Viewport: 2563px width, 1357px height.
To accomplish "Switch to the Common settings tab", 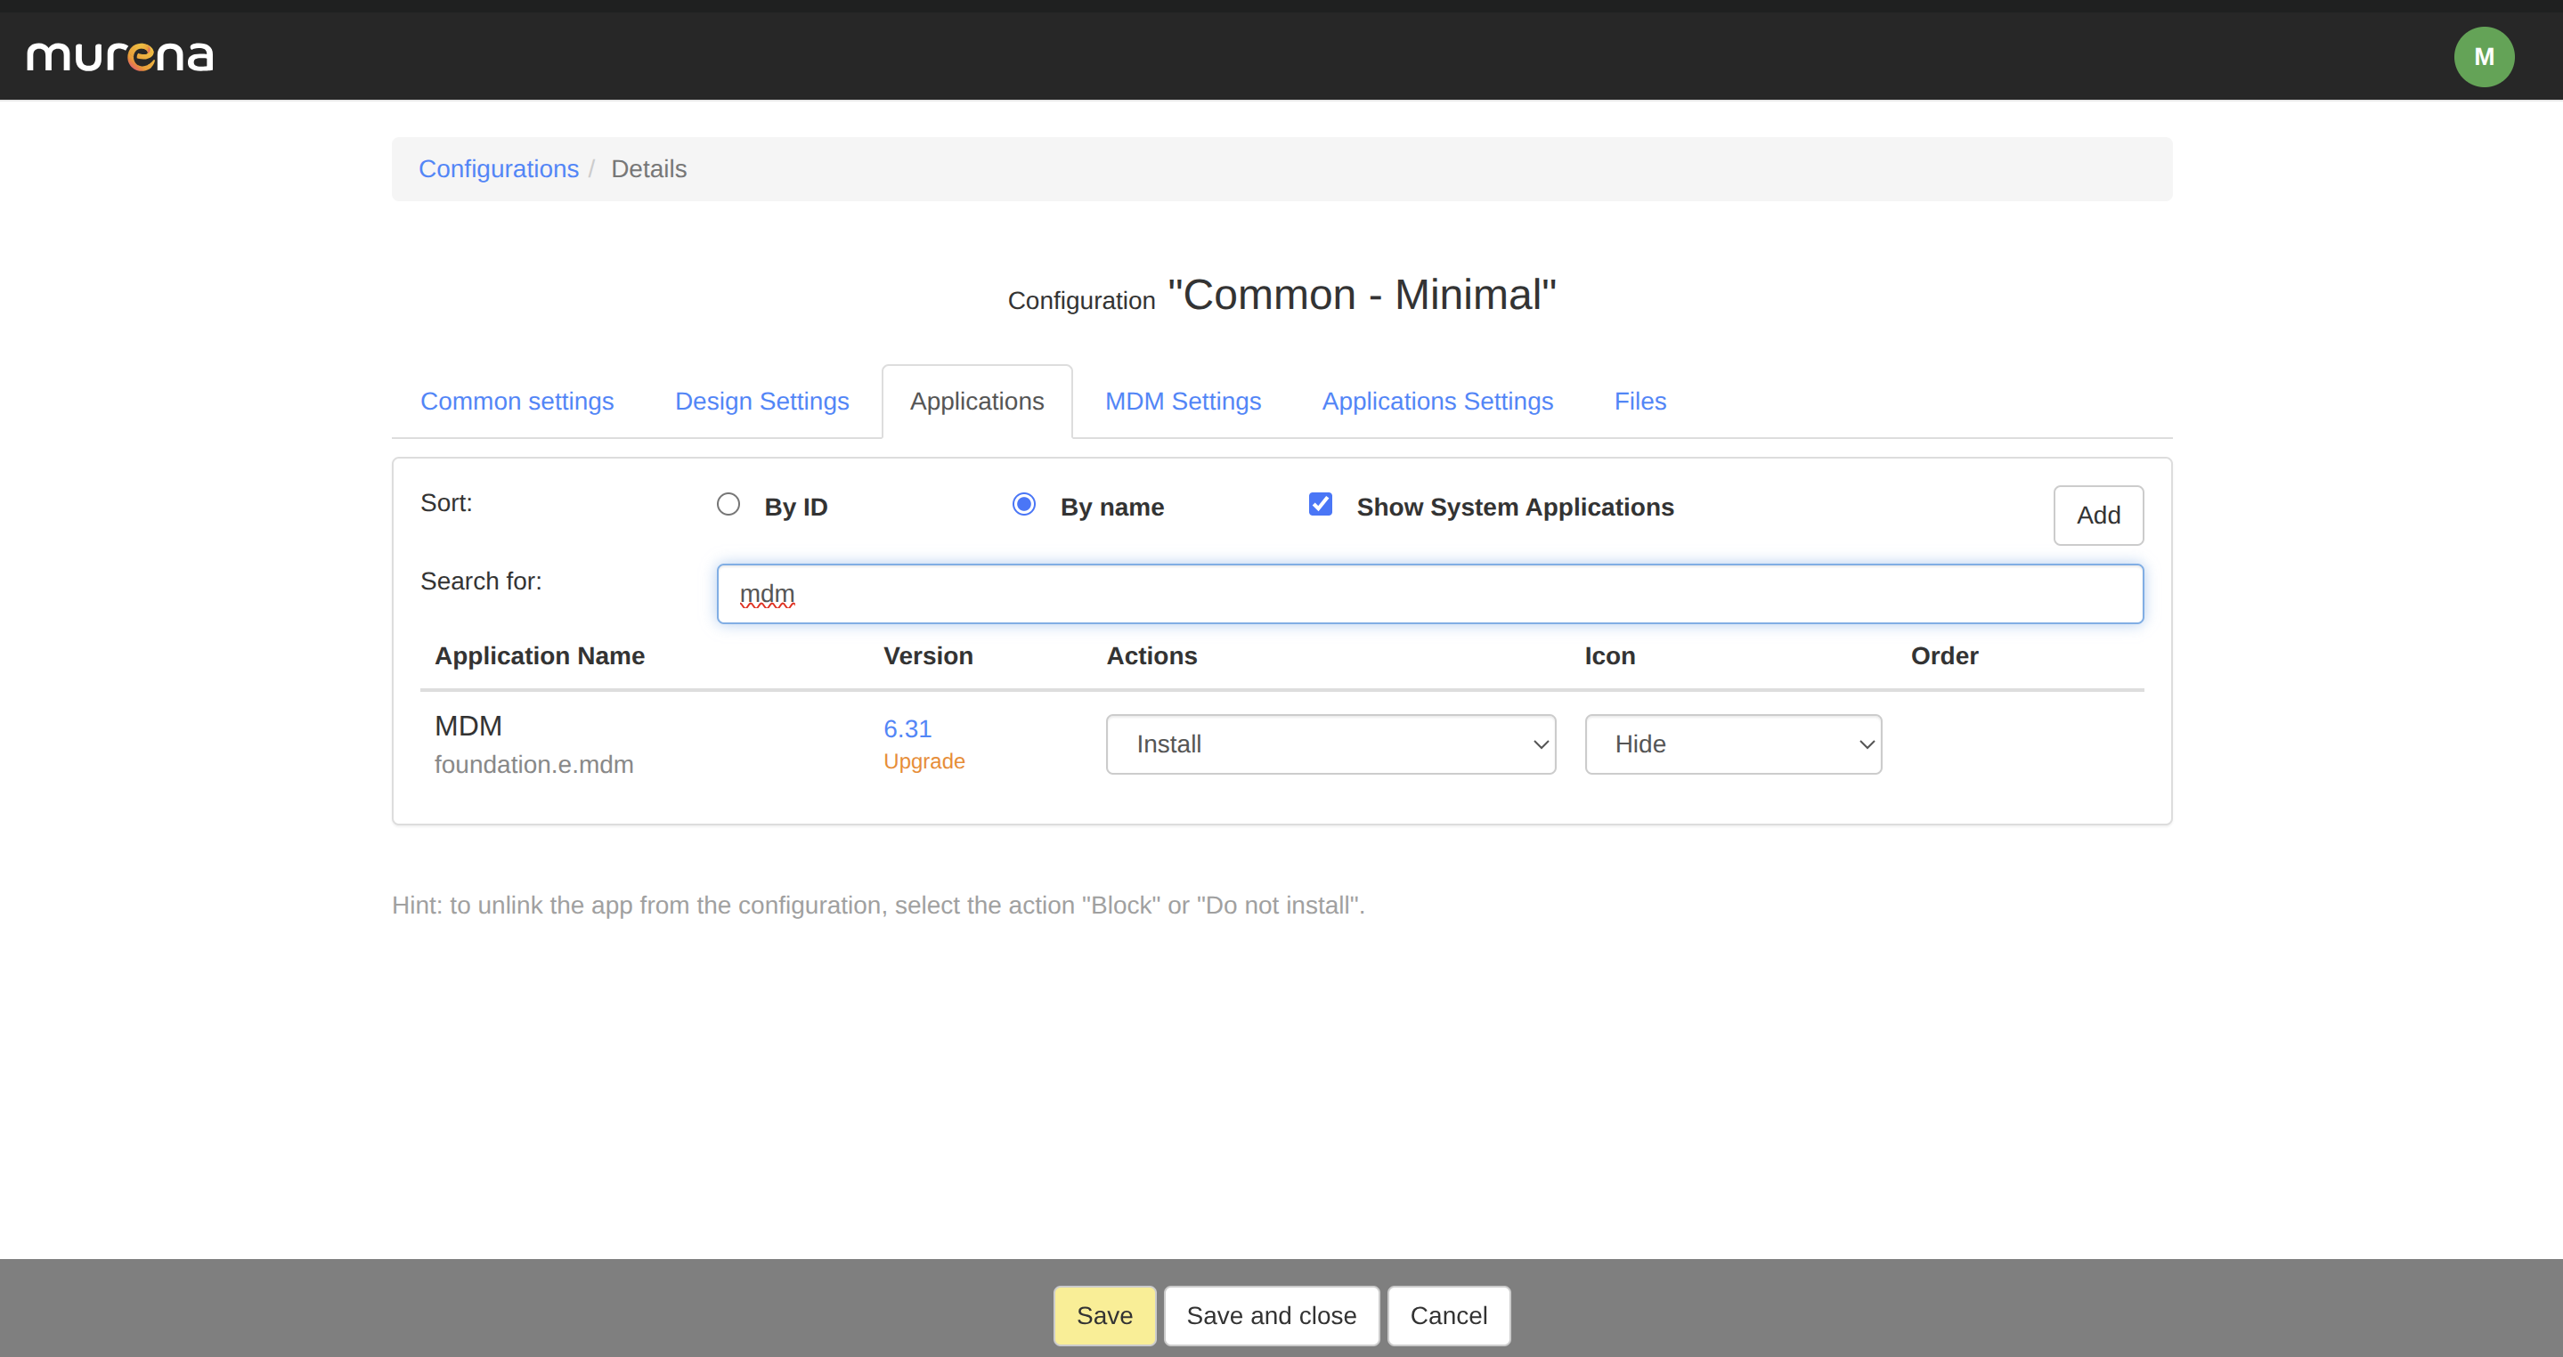I will pyautogui.click(x=517, y=401).
